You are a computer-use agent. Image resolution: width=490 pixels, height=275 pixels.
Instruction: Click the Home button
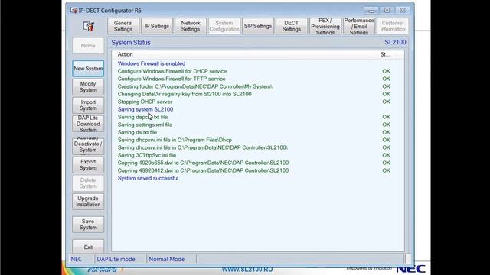point(88,46)
